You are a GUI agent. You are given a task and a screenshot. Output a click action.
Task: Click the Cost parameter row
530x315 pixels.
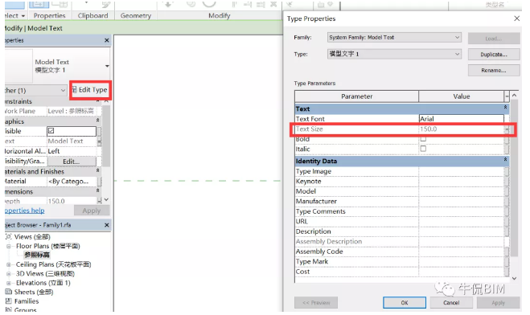(x=400, y=272)
